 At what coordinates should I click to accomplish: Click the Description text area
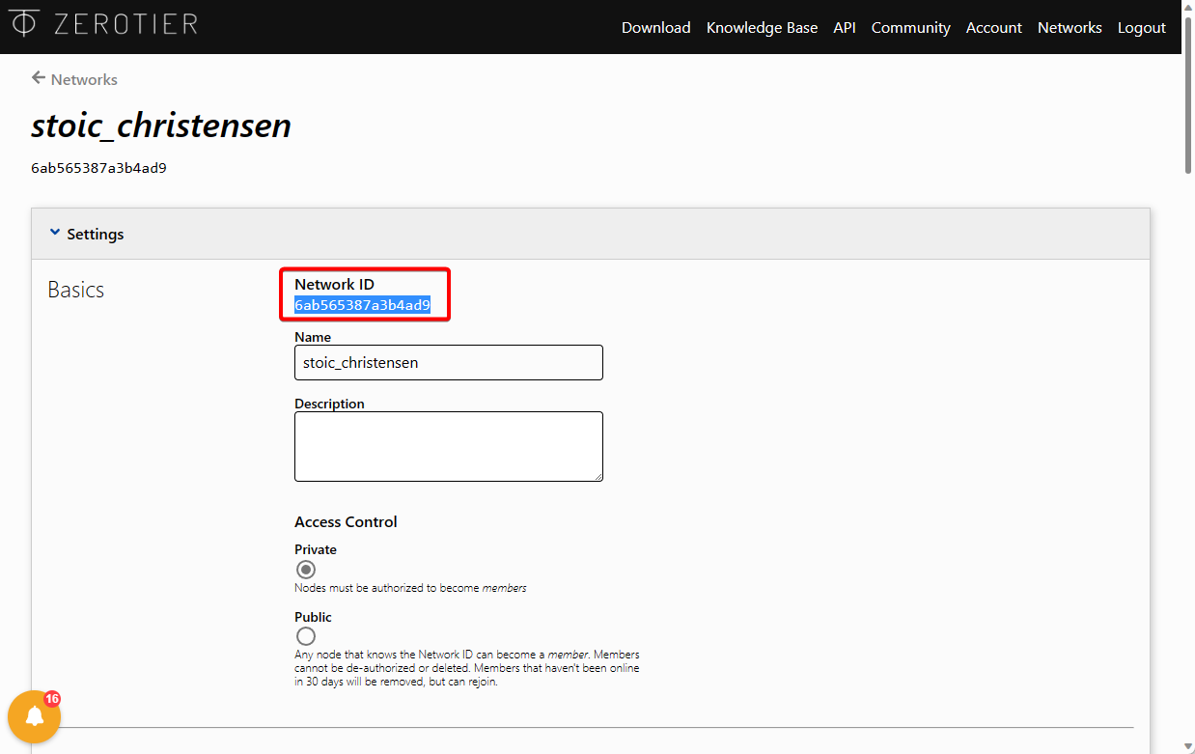click(449, 446)
